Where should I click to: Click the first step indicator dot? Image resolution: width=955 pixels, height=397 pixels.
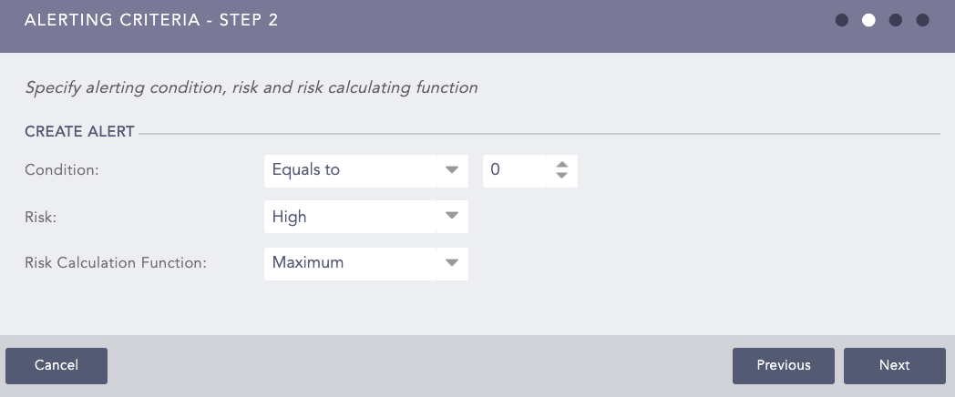click(x=842, y=20)
